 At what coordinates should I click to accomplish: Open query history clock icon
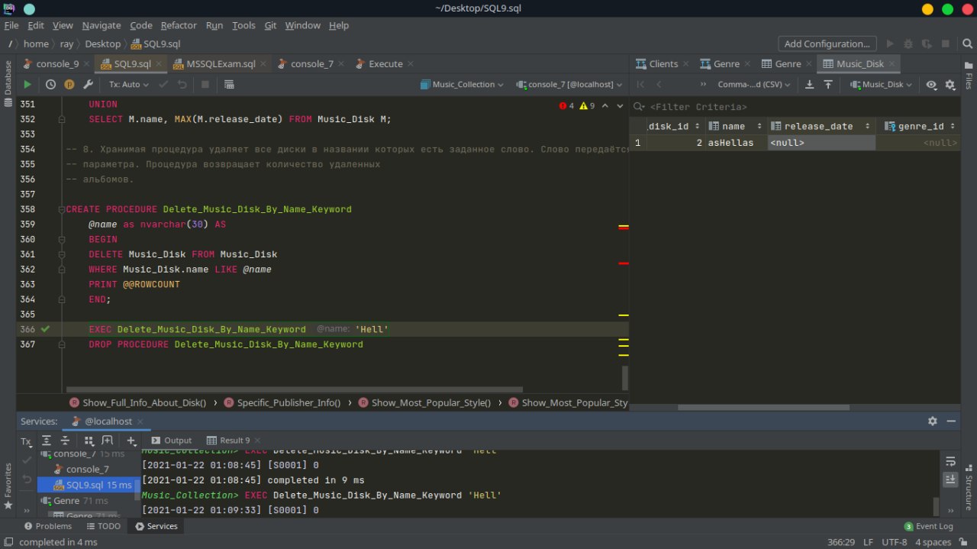[x=50, y=85]
